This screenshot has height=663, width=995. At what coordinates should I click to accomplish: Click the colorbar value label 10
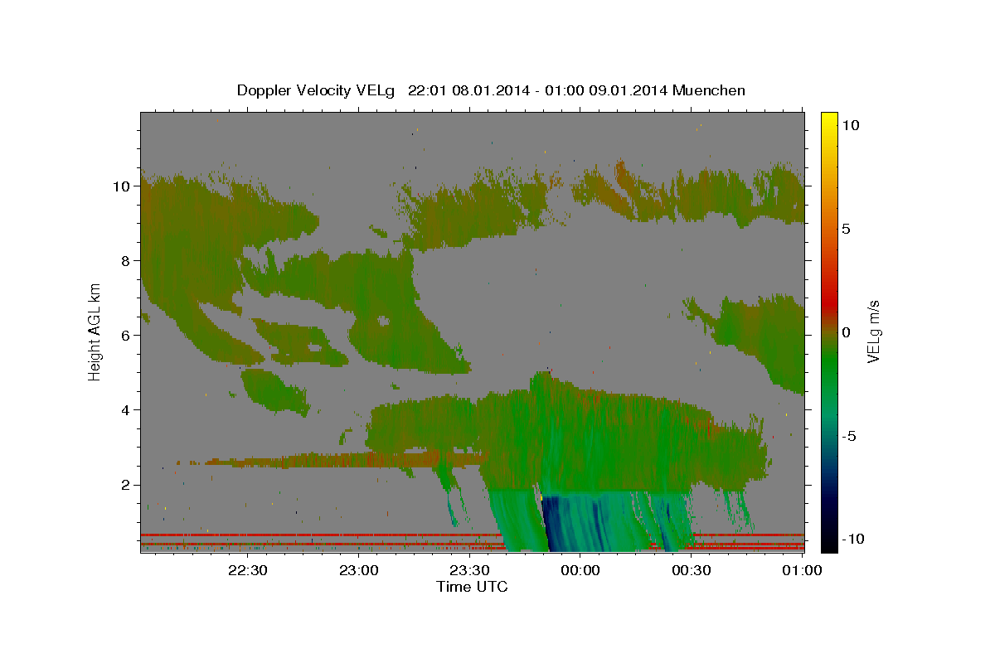pos(851,124)
